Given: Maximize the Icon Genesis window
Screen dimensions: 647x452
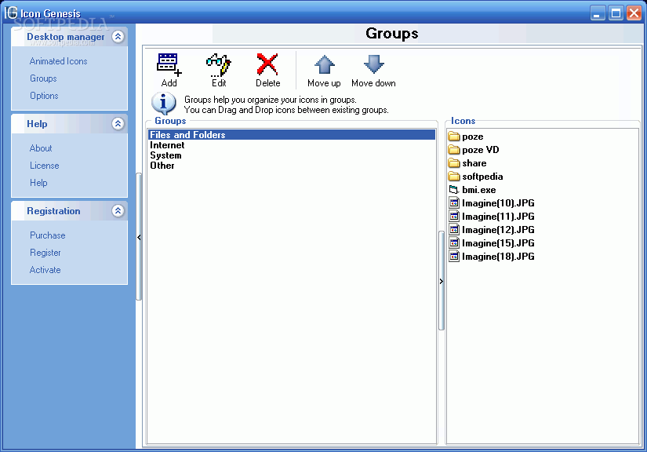Looking at the screenshot, I should click(616, 13).
